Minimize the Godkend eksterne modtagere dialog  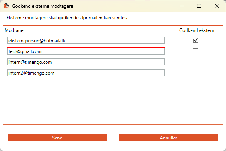coord(182,6)
